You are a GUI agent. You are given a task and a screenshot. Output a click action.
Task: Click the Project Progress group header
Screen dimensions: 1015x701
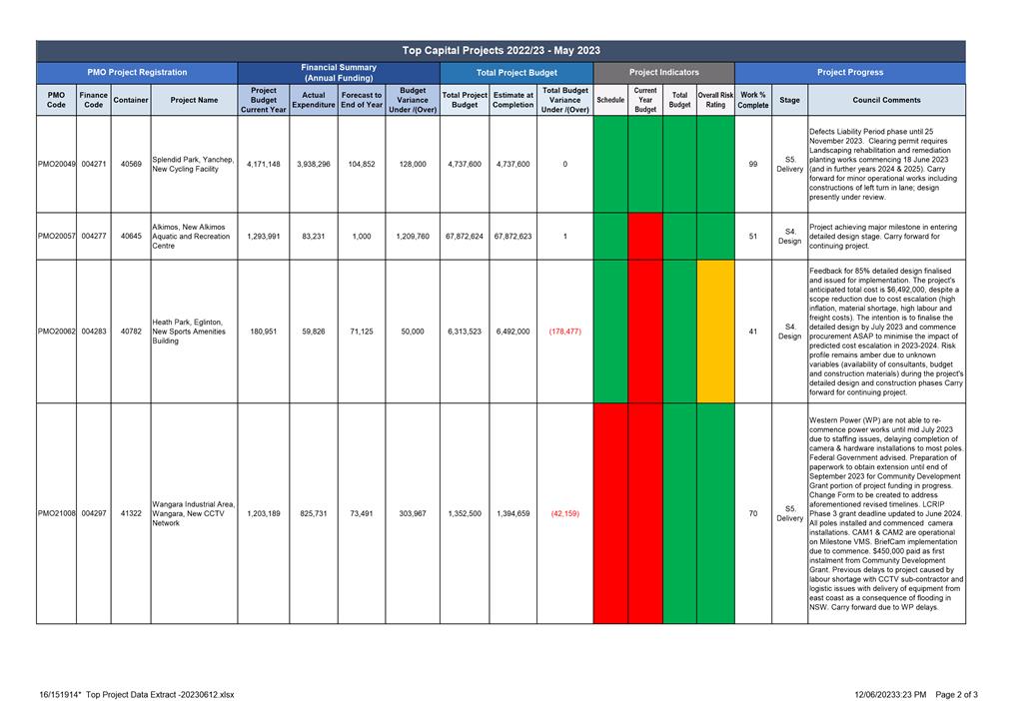click(850, 73)
